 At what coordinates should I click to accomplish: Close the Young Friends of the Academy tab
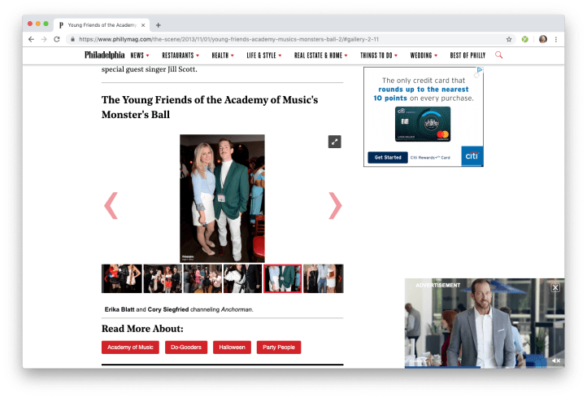[x=143, y=25]
